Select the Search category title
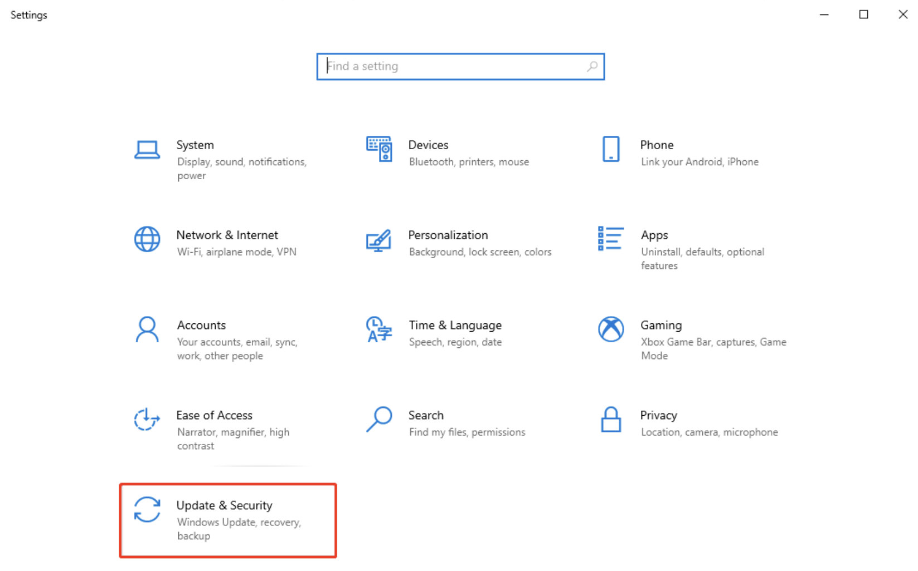The image size is (918, 571). tap(426, 415)
